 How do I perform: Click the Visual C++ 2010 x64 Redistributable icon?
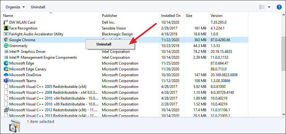[x=6, y=98]
